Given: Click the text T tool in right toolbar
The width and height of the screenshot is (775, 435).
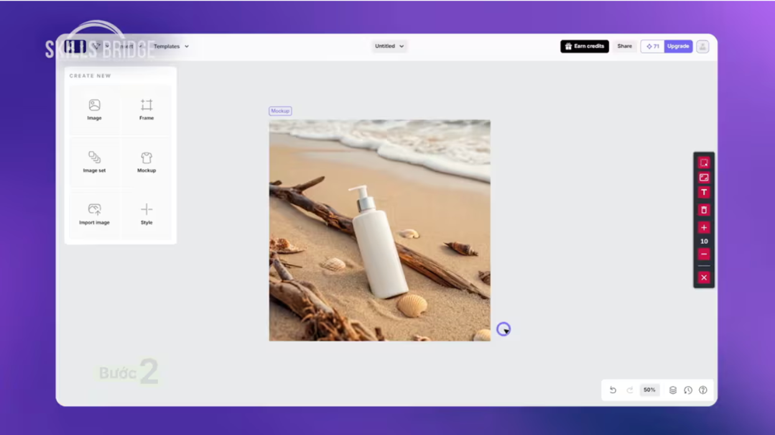Looking at the screenshot, I should [704, 193].
